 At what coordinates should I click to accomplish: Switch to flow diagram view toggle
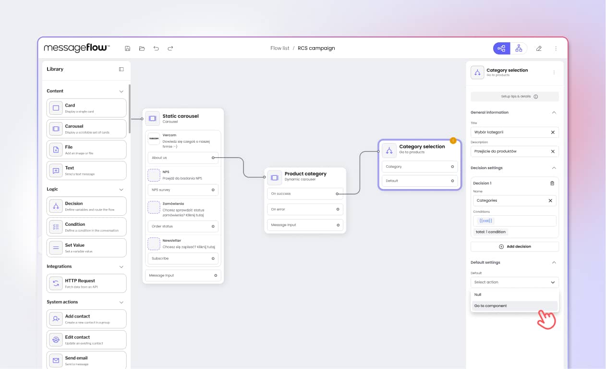point(502,49)
